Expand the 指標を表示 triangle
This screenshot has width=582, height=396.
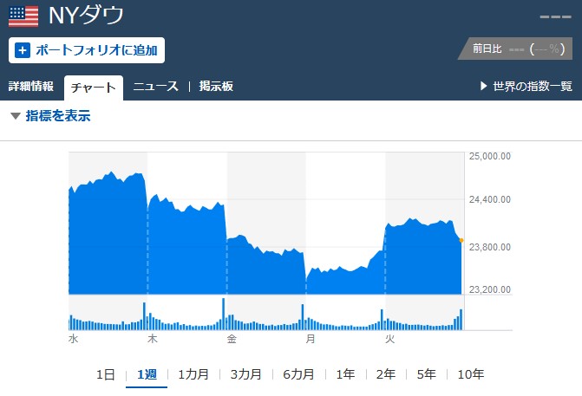coord(15,116)
